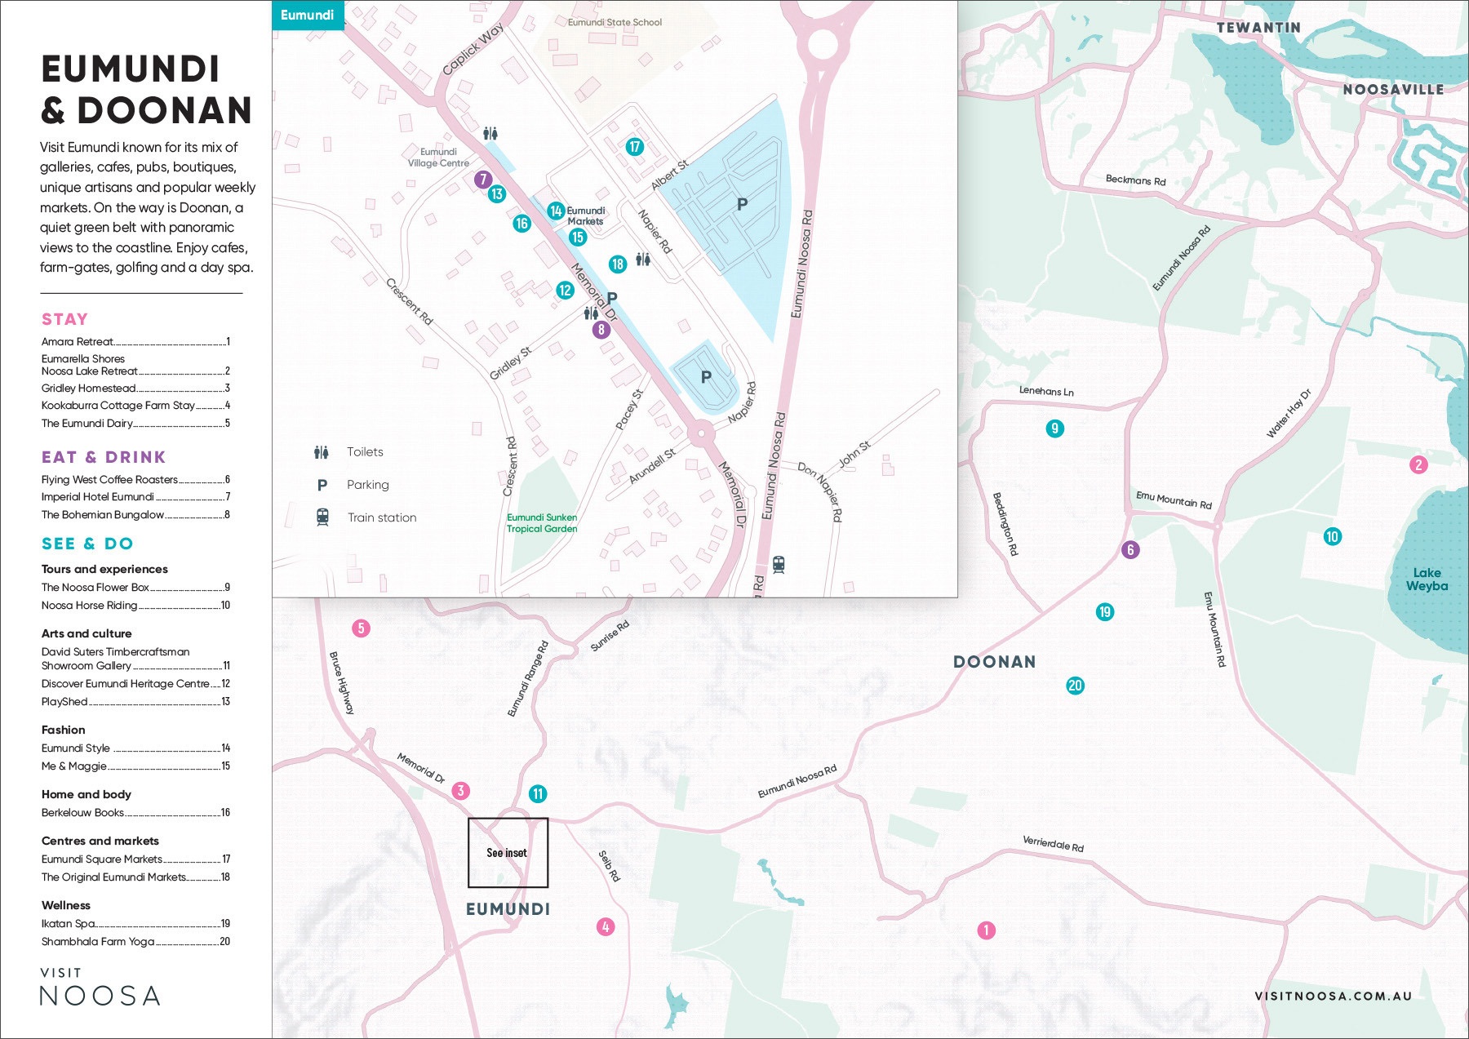Select Amara Retreat in the list
Viewport: 1469px width, 1039px height.
point(135,342)
